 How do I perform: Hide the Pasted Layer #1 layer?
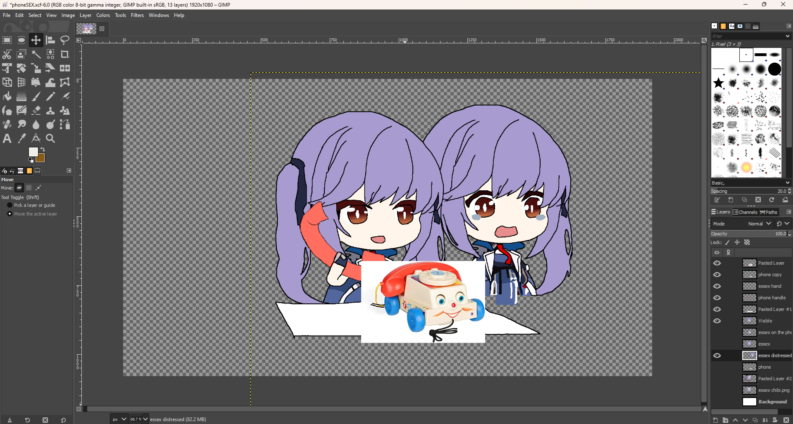click(717, 309)
